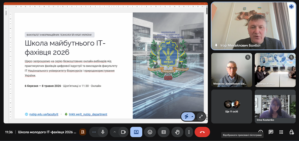
Task: Open the 'Ще 11 осіб' participants tile
Action: [x=232, y=106]
